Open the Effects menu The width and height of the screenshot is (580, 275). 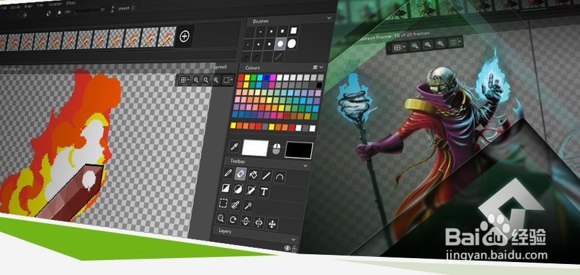[71, 3]
